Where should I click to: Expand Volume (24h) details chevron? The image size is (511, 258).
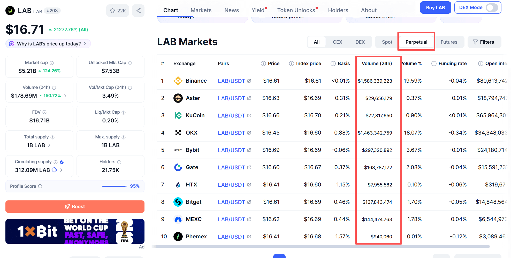[x=65, y=96]
